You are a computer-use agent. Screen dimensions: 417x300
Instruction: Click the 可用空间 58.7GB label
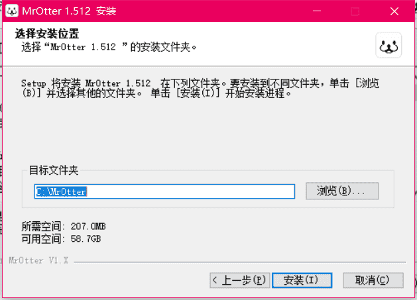click(61, 238)
